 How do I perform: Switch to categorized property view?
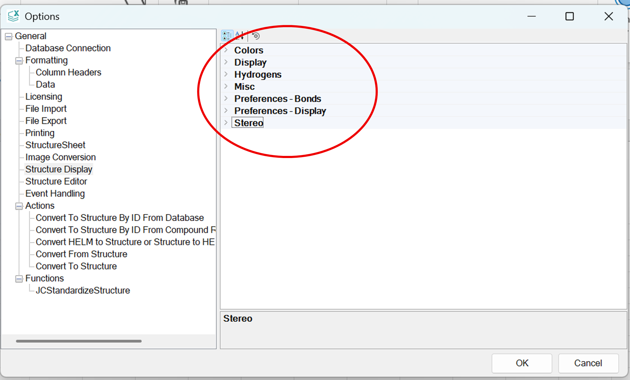point(227,36)
